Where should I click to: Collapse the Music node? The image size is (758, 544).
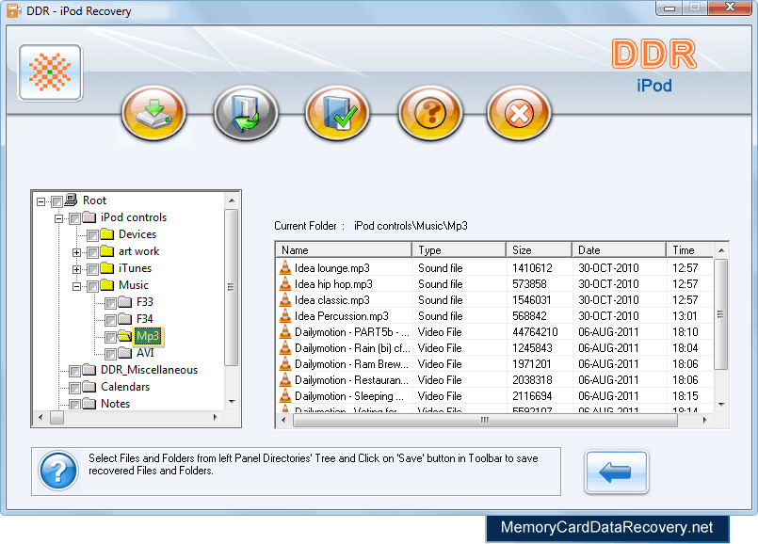[x=76, y=286]
